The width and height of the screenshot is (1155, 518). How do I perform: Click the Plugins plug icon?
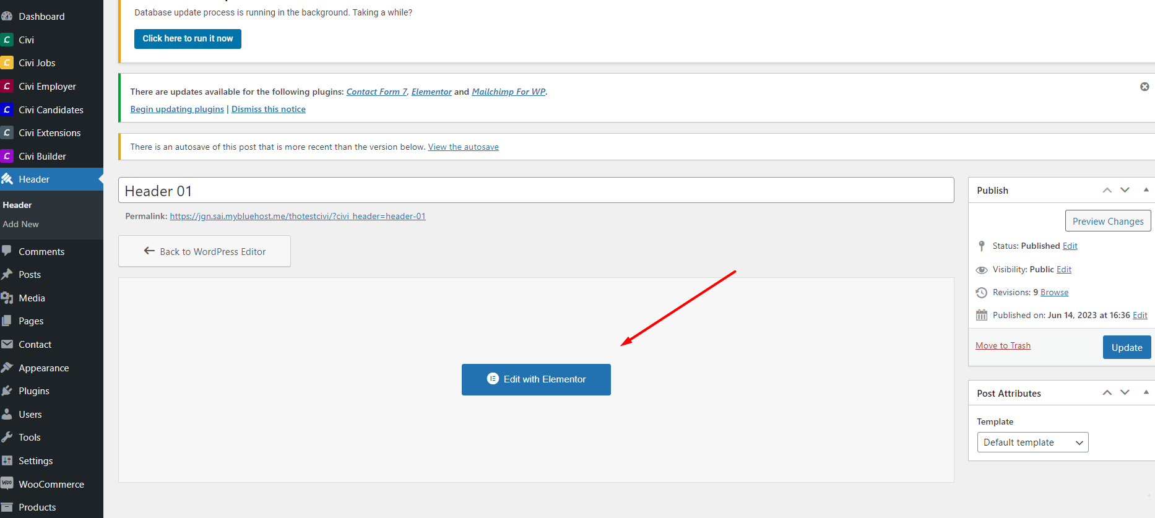[x=7, y=391]
